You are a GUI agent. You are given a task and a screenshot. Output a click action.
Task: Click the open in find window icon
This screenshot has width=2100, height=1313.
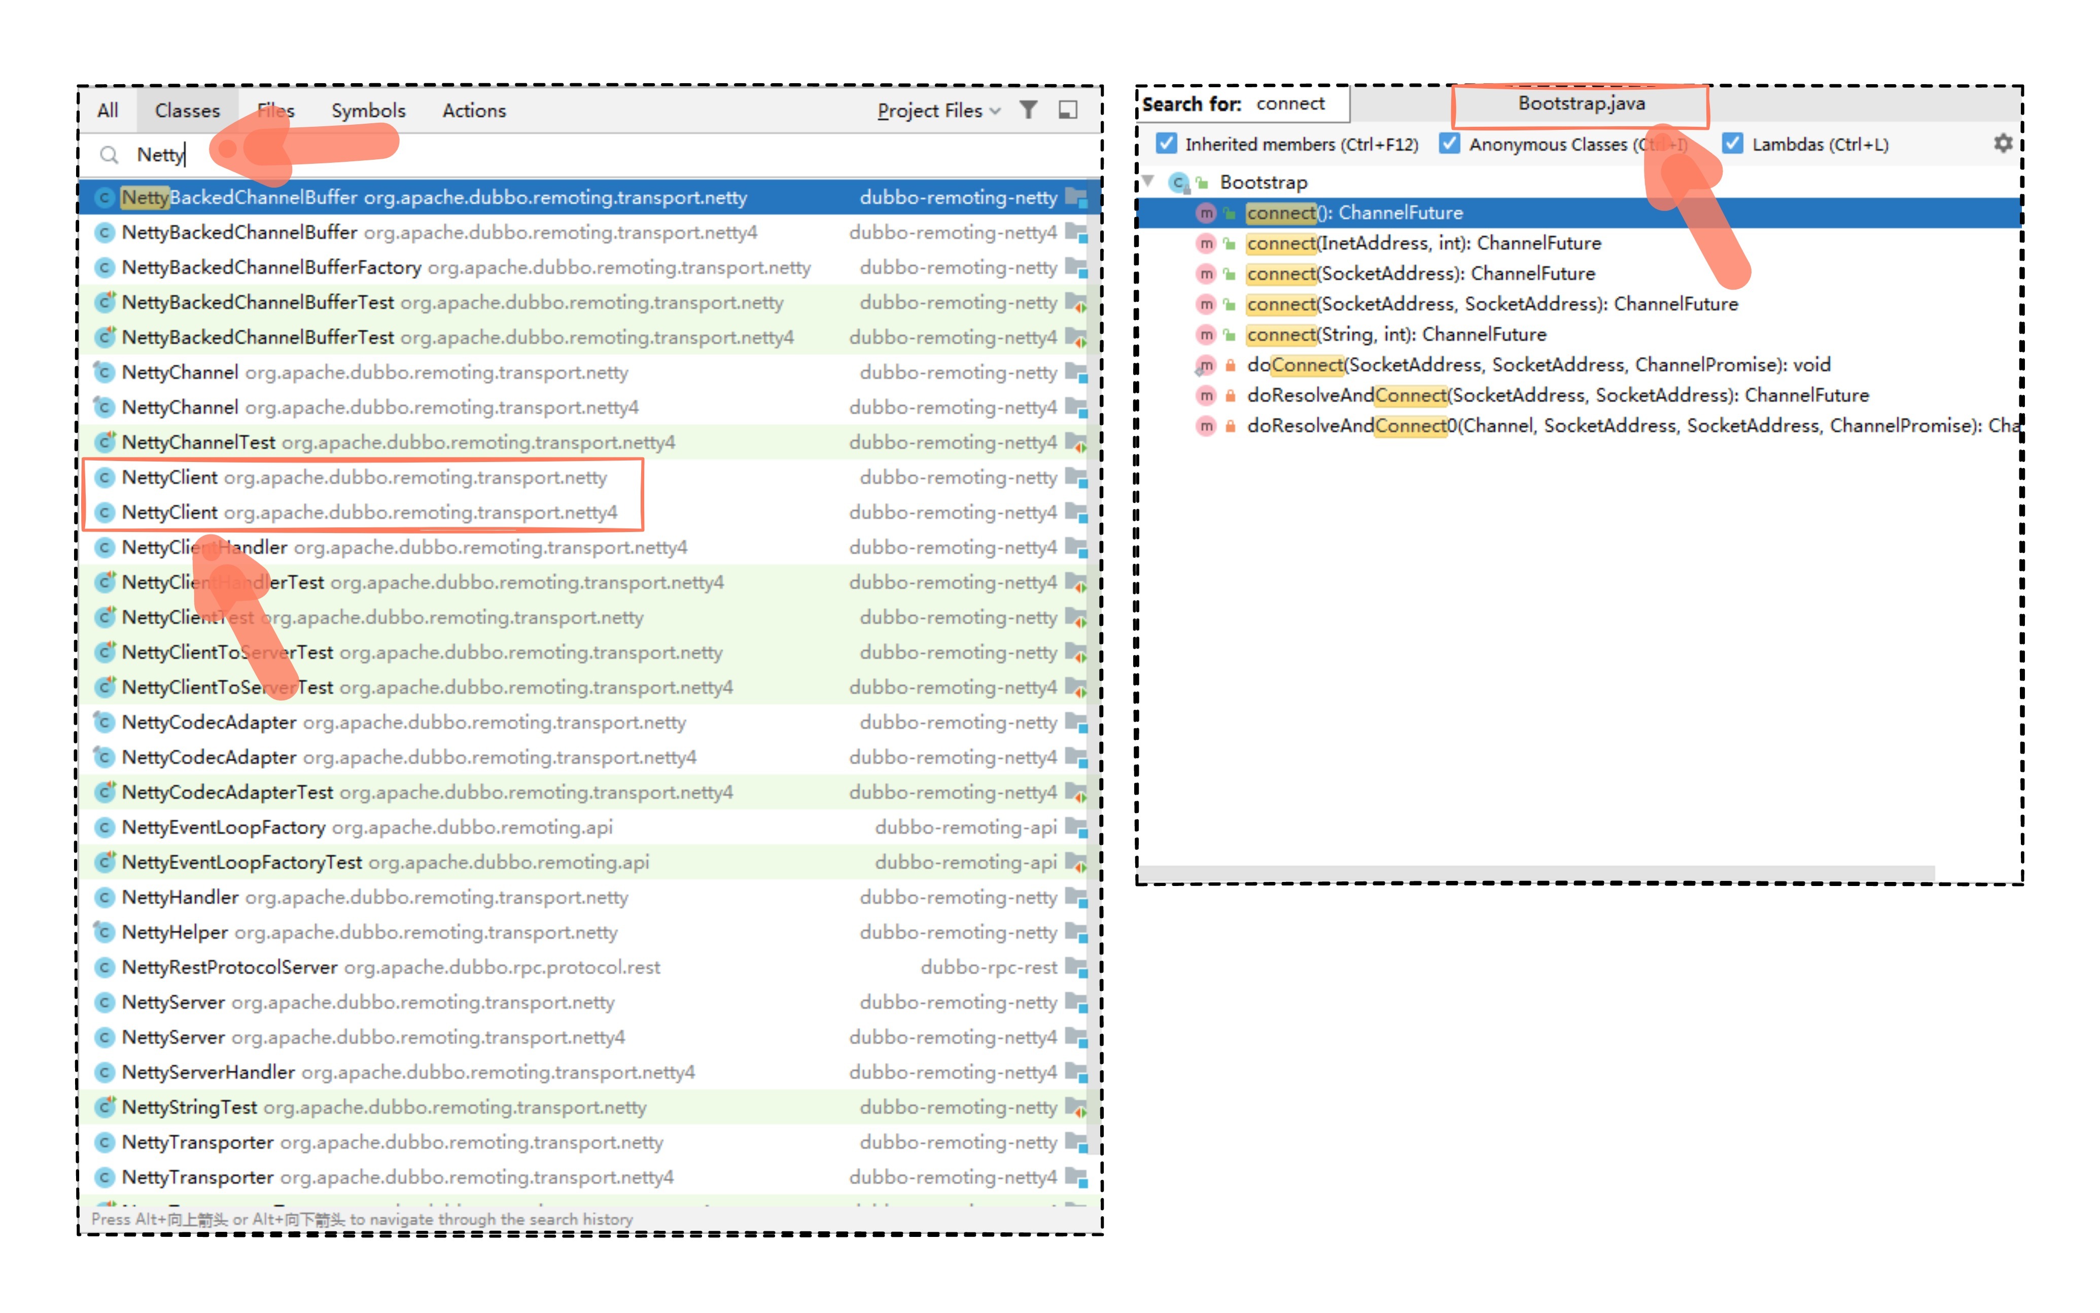click(1068, 110)
